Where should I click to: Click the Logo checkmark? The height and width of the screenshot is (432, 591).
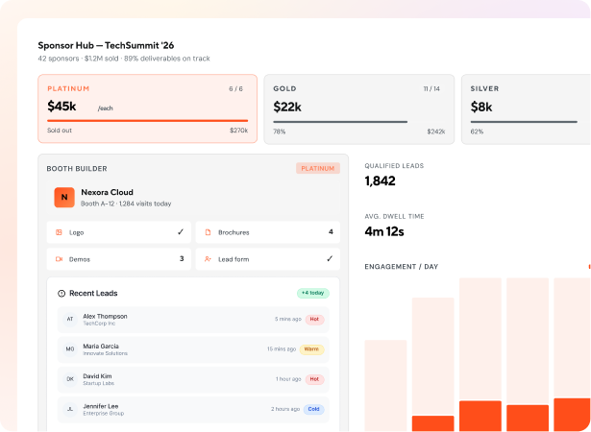[x=181, y=232]
